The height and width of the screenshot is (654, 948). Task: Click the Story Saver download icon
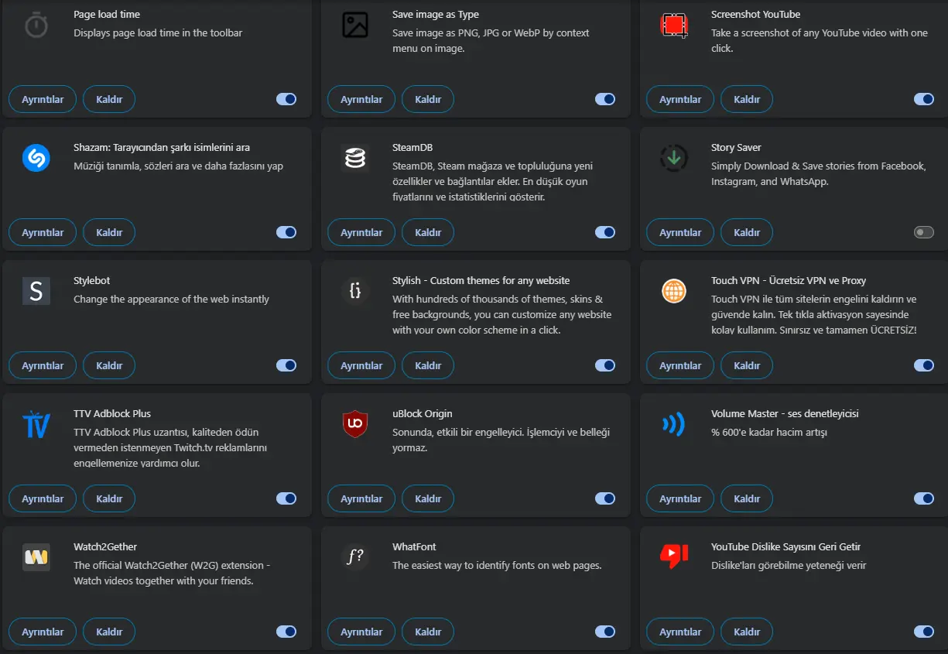(674, 158)
